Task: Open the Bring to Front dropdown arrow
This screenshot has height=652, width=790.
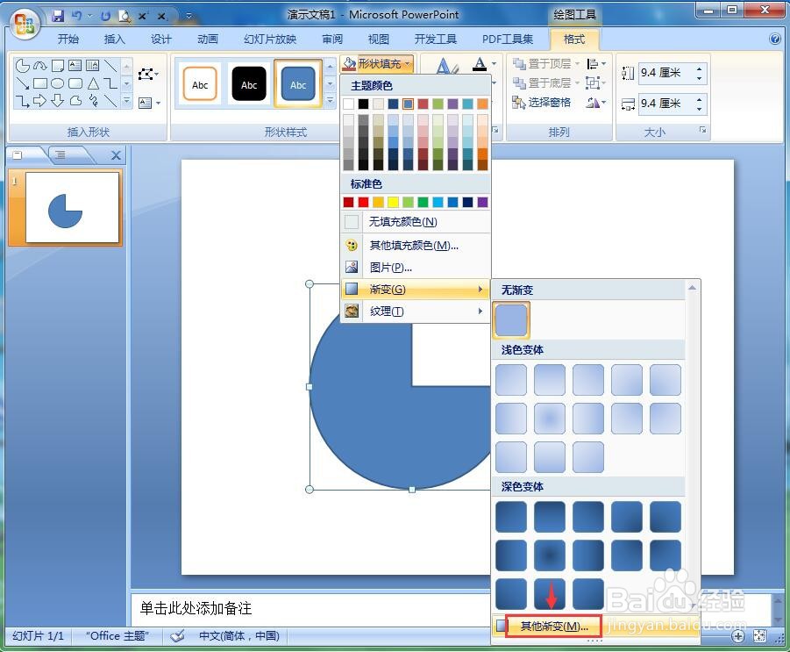Action: click(x=578, y=64)
